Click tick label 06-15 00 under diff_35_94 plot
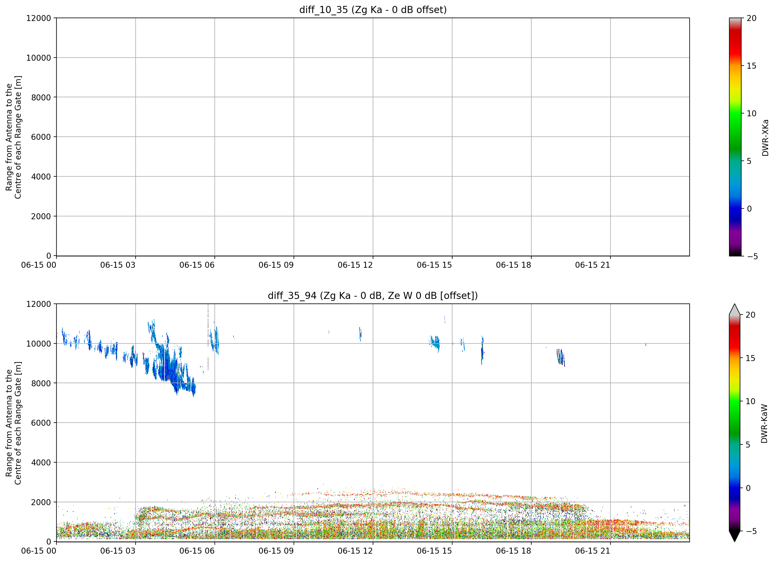 coord(39,551)
